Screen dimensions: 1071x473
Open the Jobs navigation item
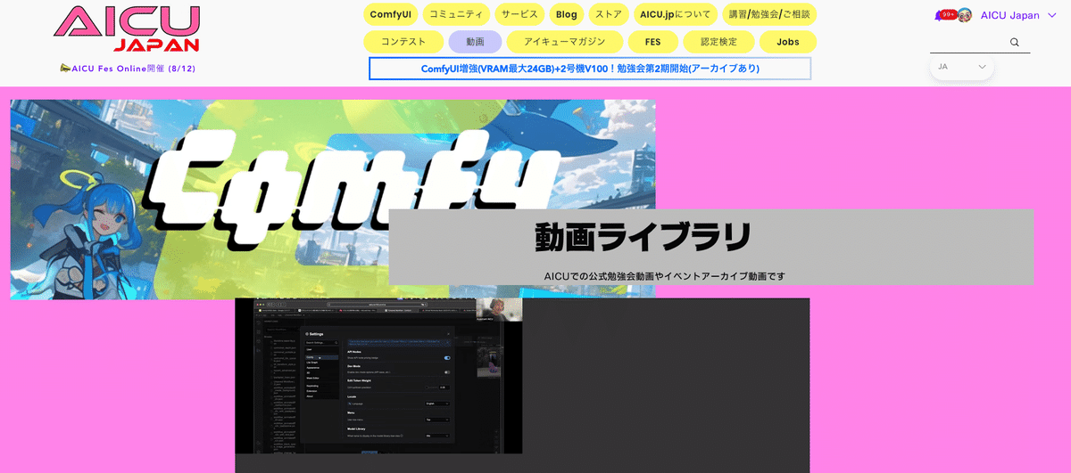click(788, 42)
